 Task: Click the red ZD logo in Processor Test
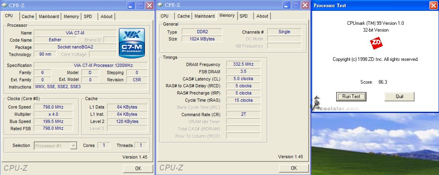click(x=376, y=43)
